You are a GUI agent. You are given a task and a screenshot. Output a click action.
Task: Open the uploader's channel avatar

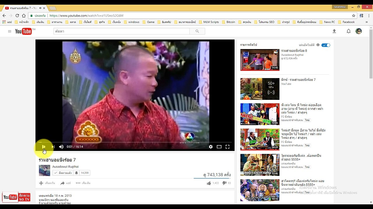pyautogui.click(x=45, y=170)
